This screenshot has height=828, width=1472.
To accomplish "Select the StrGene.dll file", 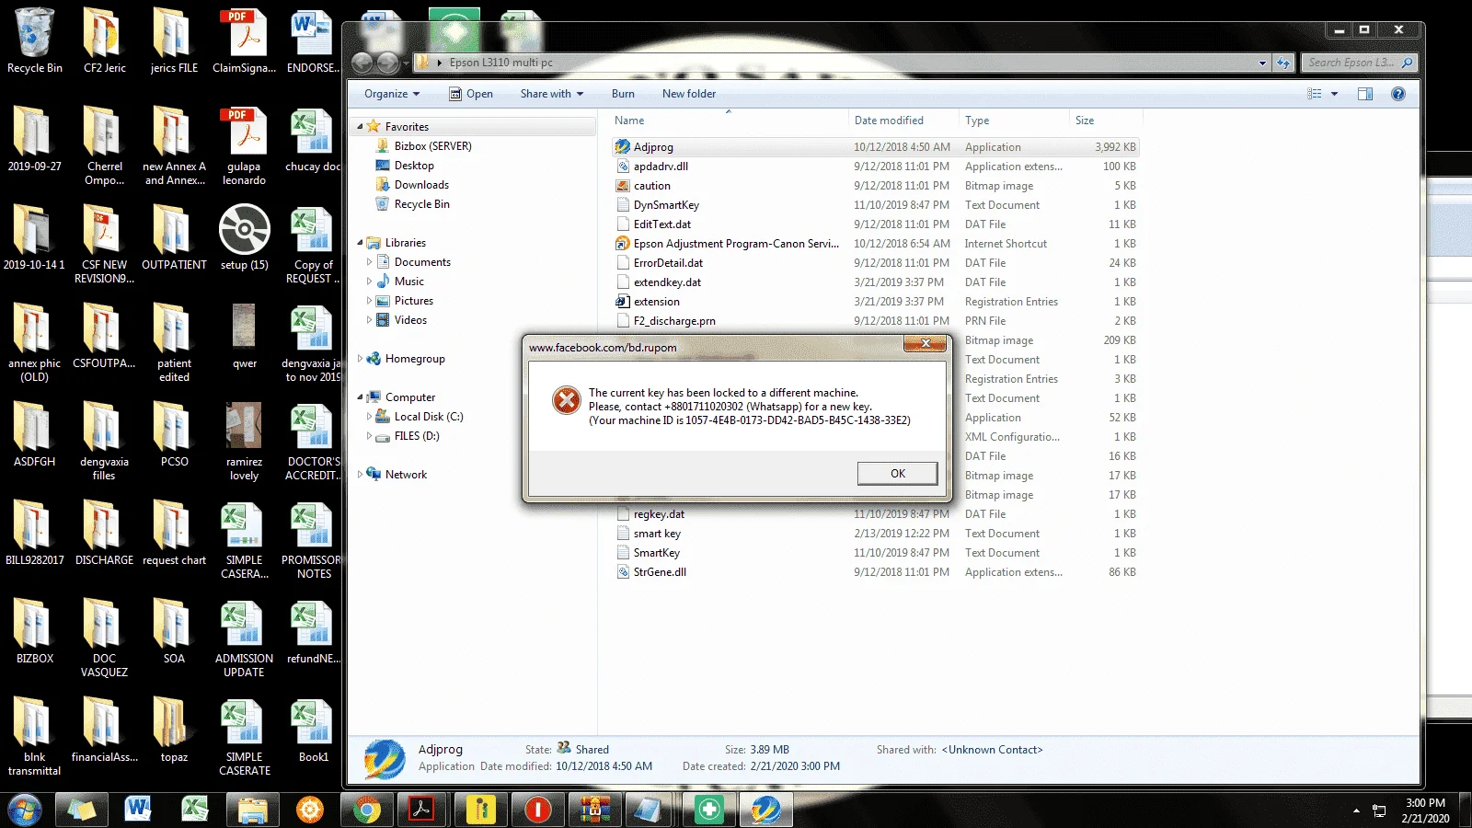I will click(x=877, y=572).
